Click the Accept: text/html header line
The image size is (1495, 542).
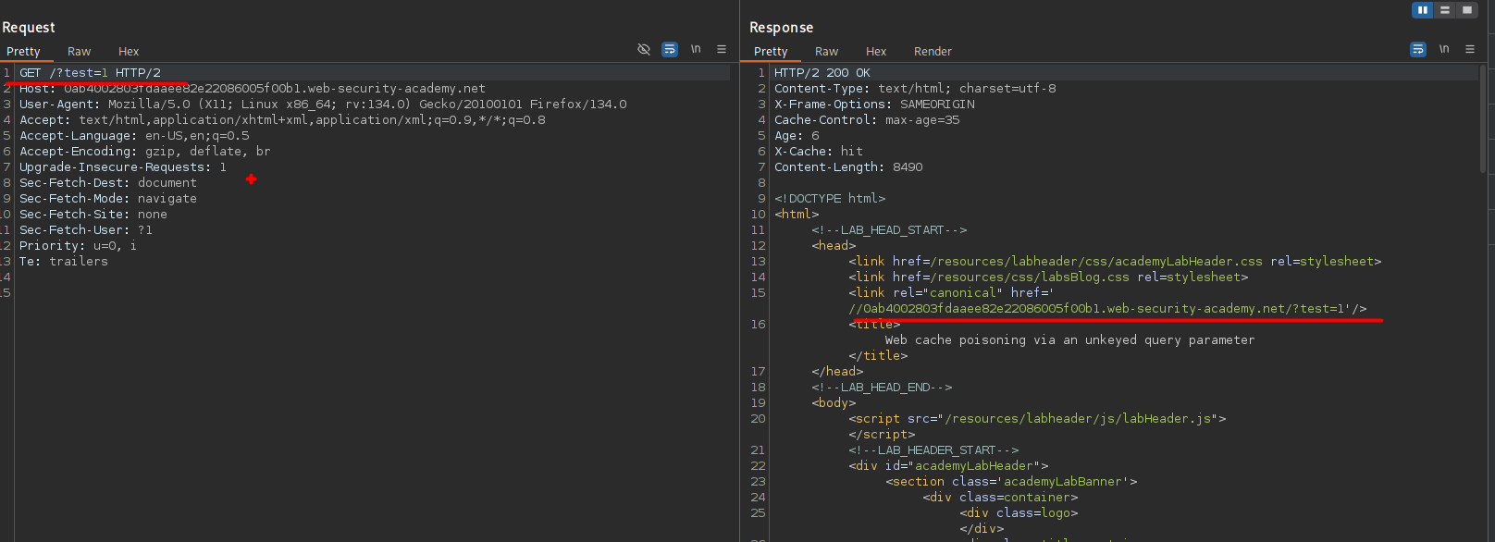[282, 120]
